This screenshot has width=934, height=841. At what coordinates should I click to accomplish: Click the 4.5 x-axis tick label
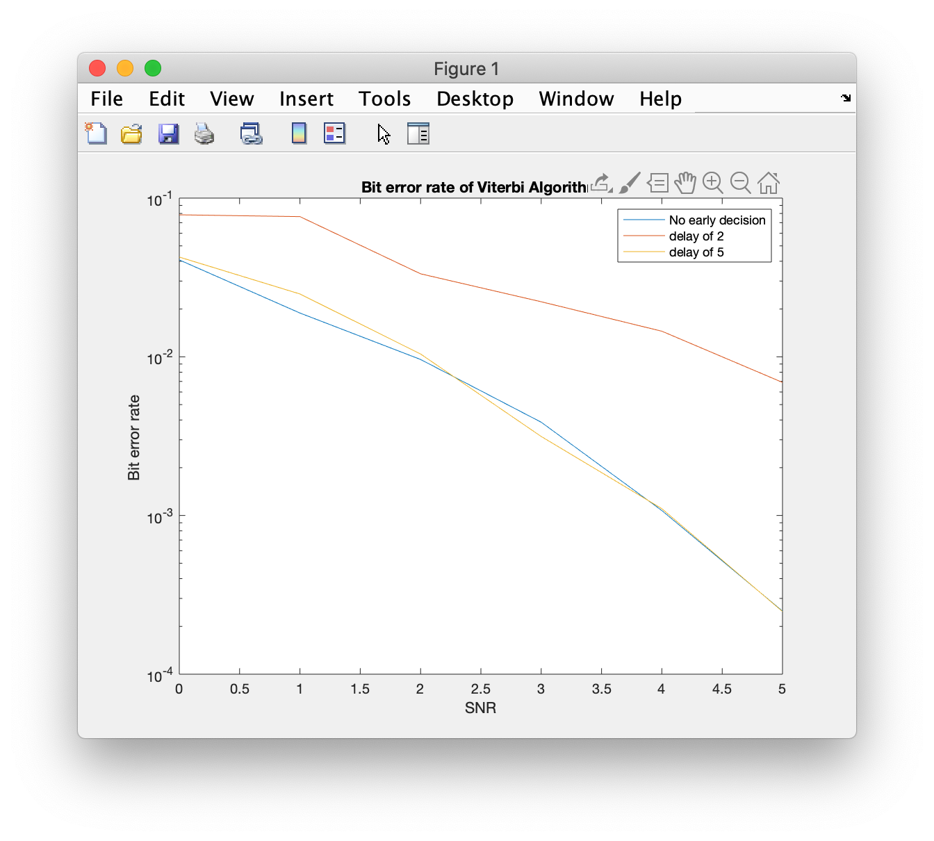[721, 689]
